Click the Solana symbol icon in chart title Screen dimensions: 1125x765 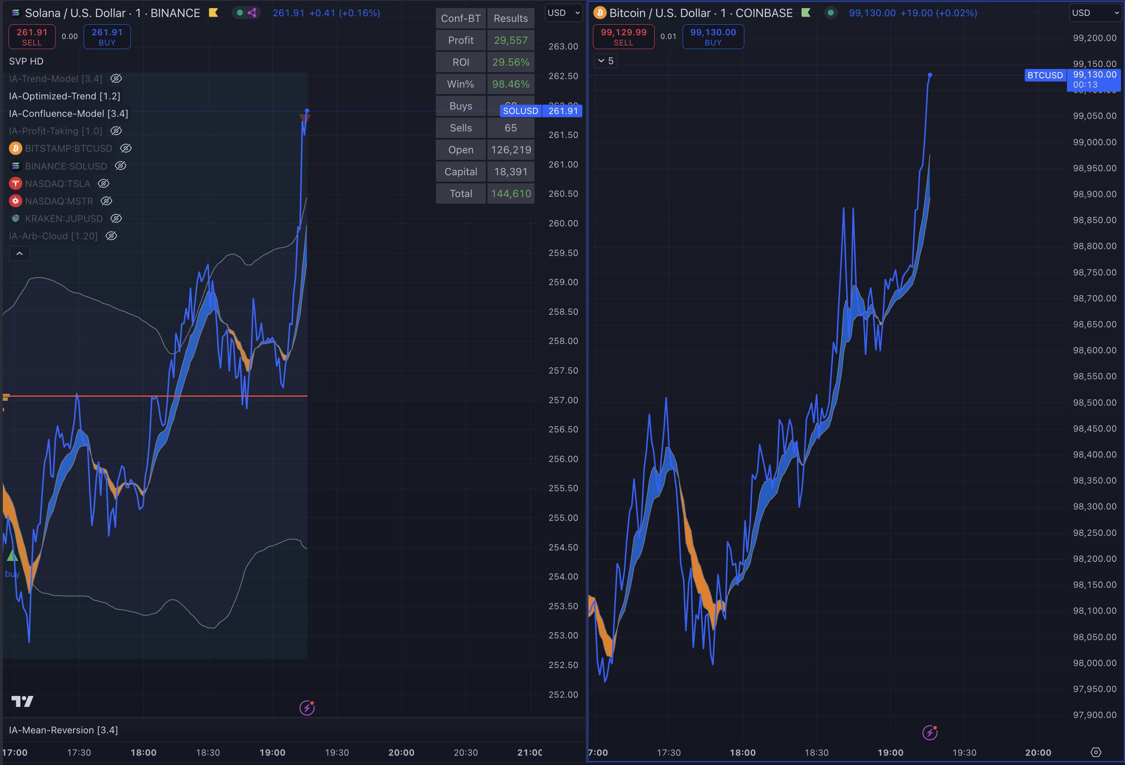[x=15, y=13]
